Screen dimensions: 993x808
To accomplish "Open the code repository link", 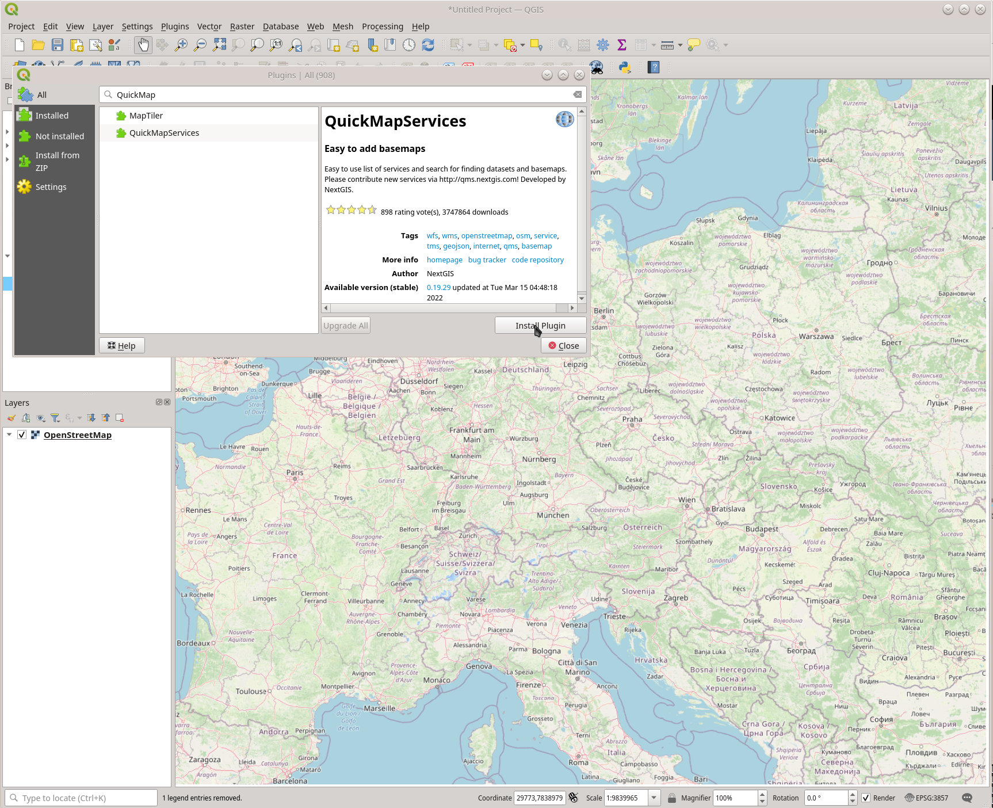I will [x=537, y=260].
